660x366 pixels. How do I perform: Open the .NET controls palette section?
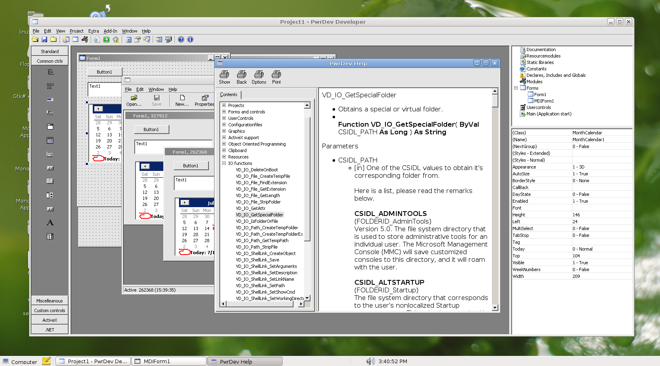pos(50,329)
